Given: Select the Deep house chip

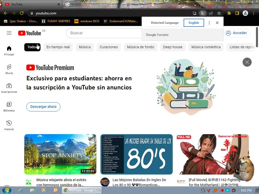Looking at the screenshot, I should pyautogui.click(x=173, y=47).
